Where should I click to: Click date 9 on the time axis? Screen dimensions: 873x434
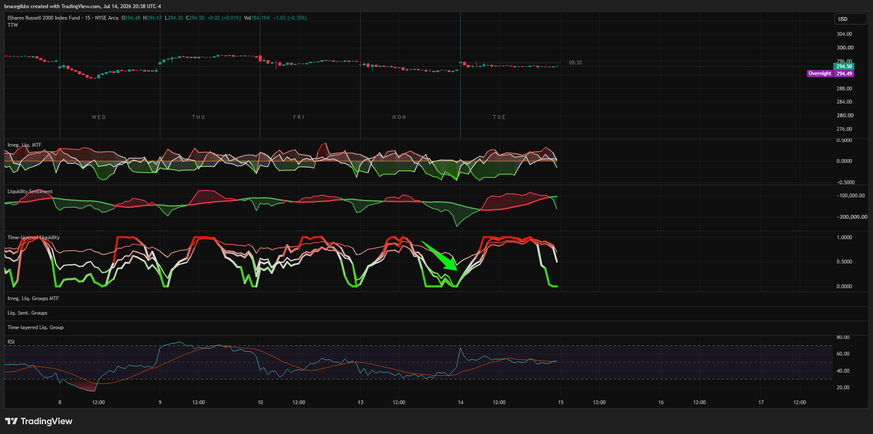(x=160, y=402)
